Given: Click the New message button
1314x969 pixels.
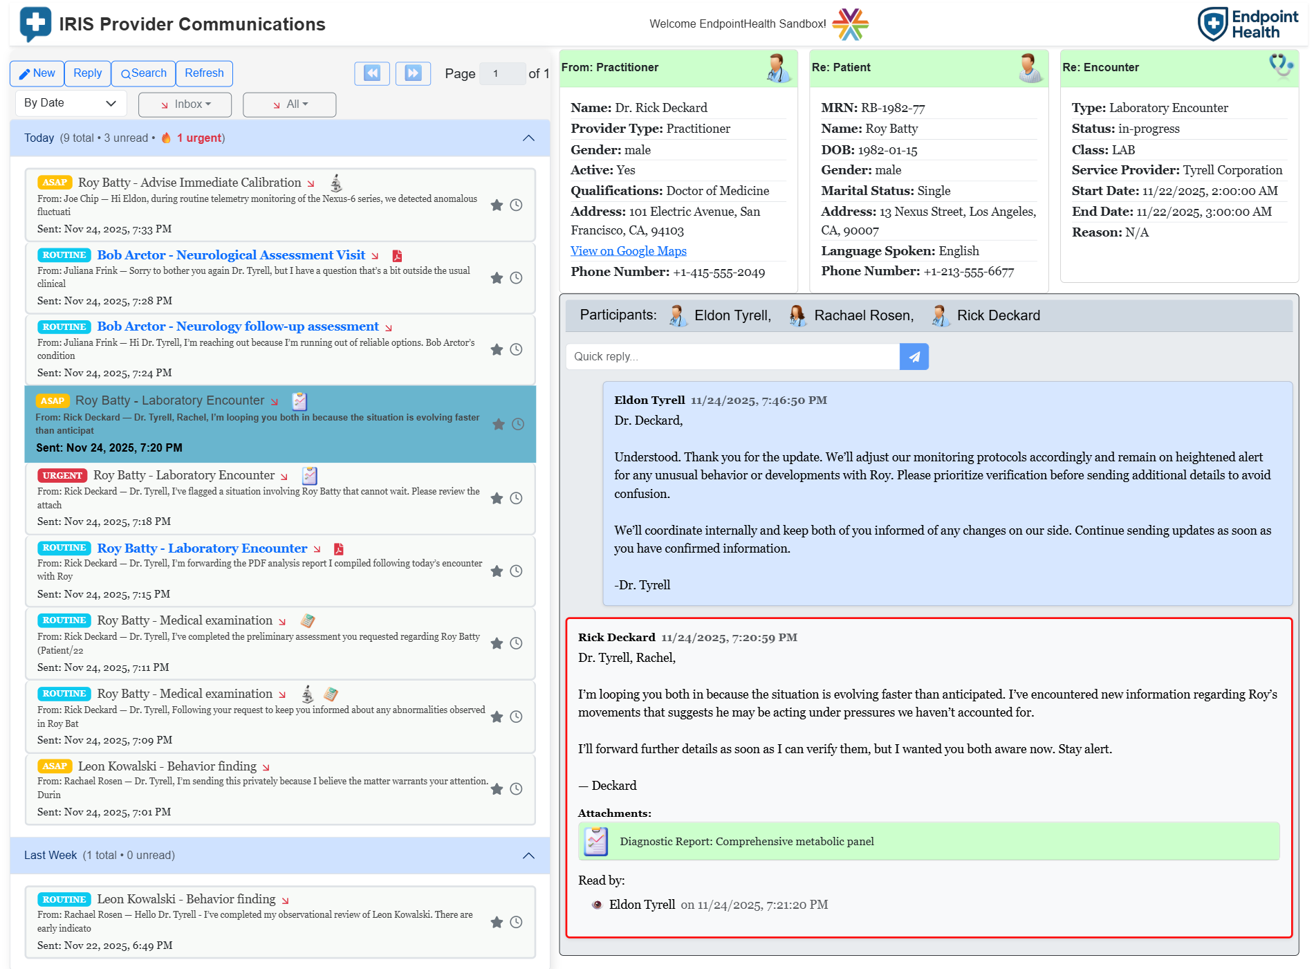Looking at the screenshot, I should click(x=37, y=73).
